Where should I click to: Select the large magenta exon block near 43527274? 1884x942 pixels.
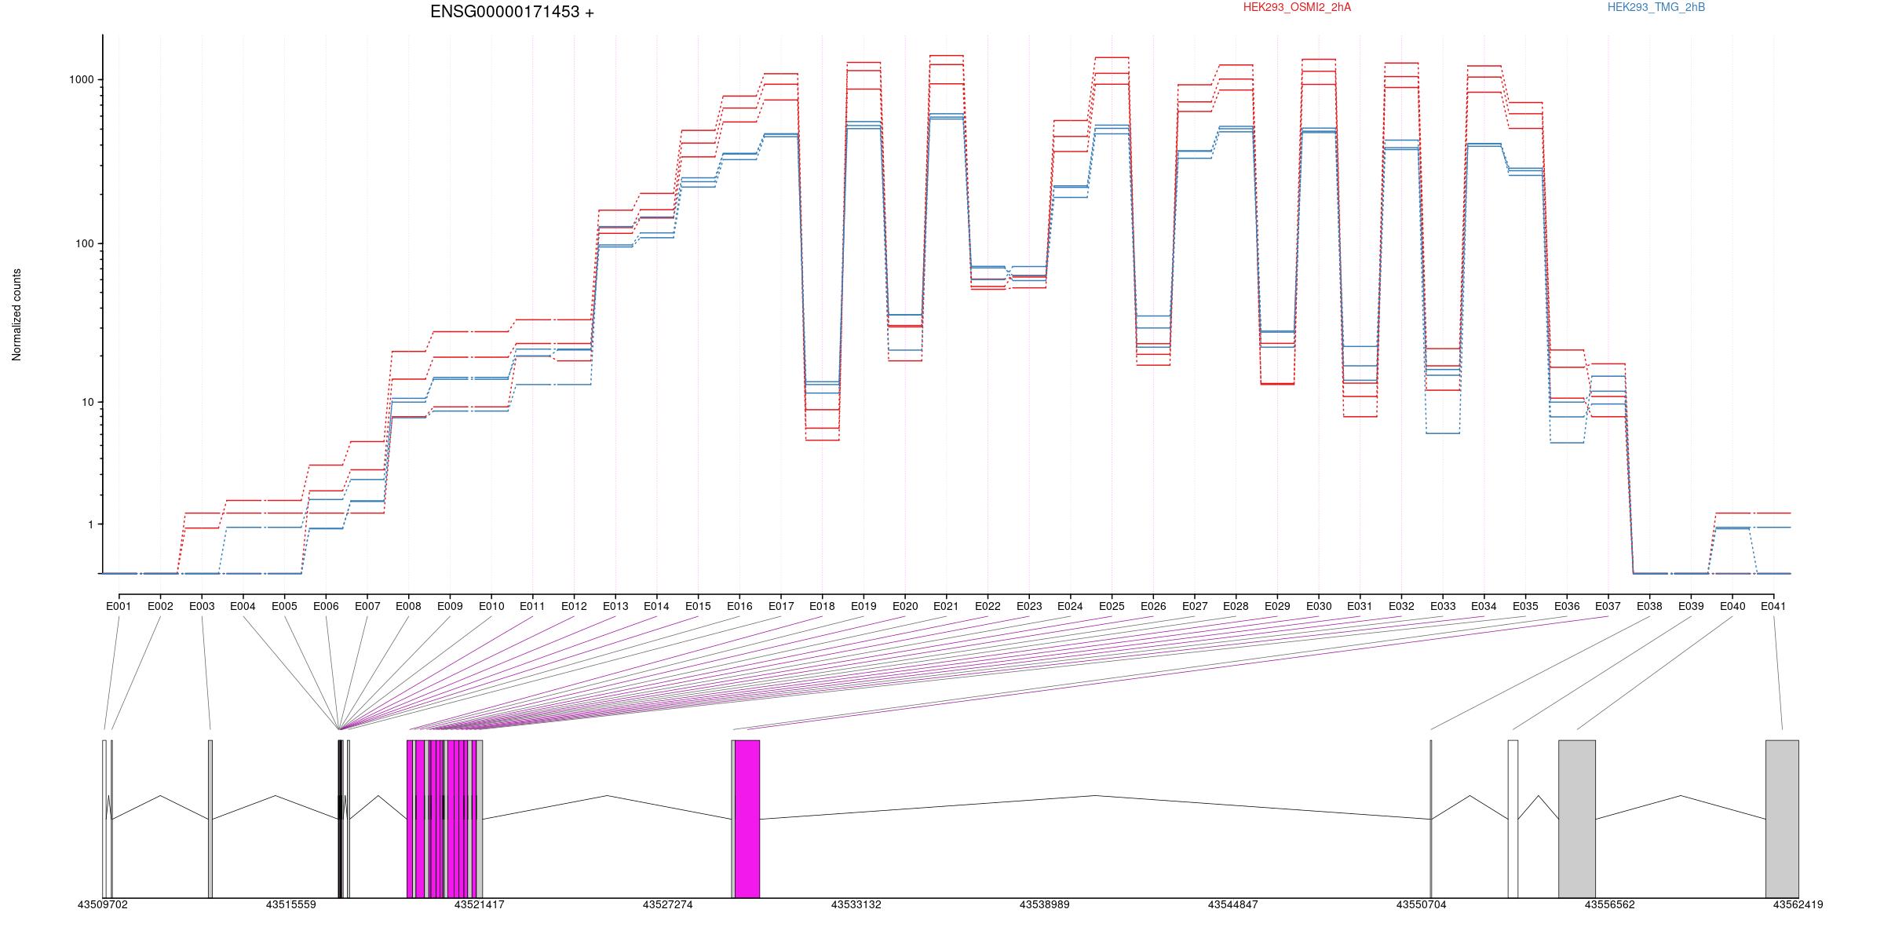point(747,819)
